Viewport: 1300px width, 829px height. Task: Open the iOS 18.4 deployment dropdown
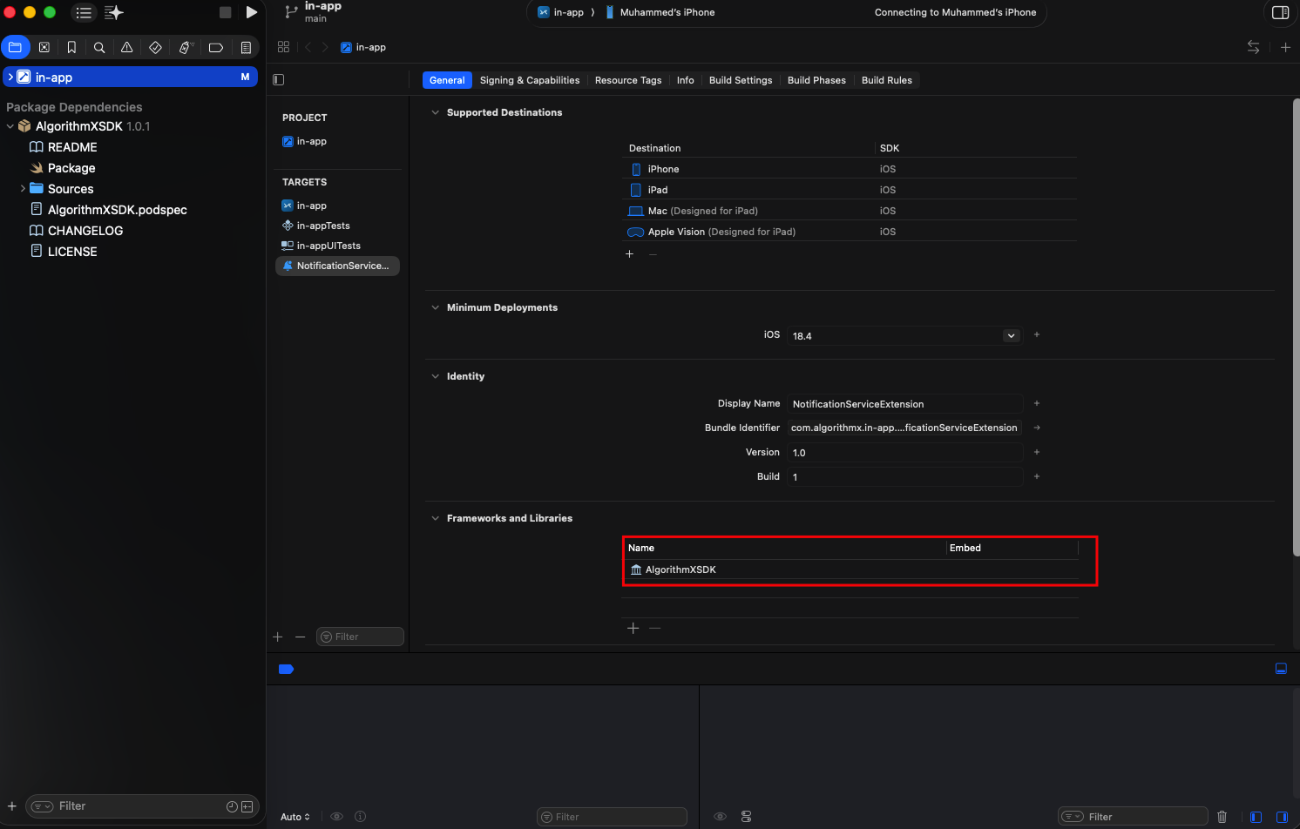click(x=1011, y=336)
